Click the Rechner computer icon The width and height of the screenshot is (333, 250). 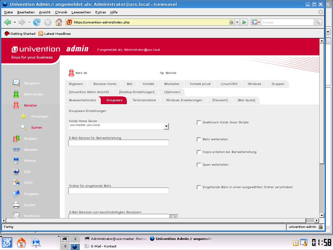(16, 160)
